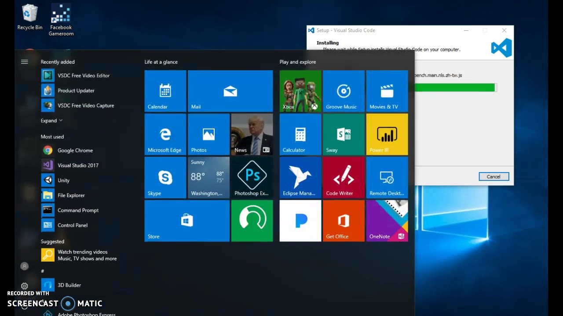
Task: Open the green circular-logo tile beside Store
Action: coord(252,221)
